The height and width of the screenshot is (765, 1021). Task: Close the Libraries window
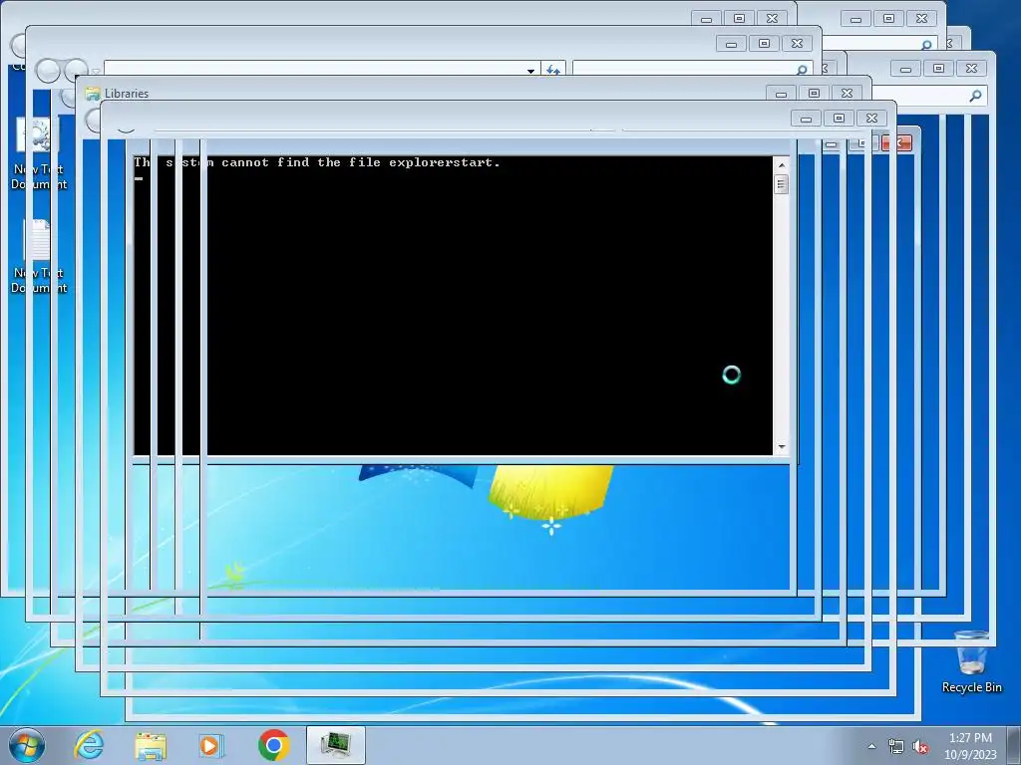(847, 93)
